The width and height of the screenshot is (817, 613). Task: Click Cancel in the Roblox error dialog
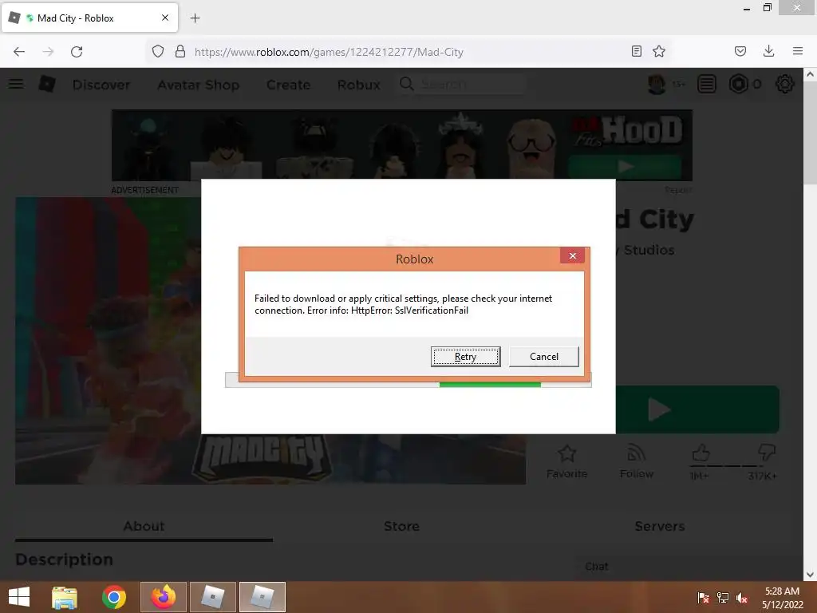[x=543, y=357]
